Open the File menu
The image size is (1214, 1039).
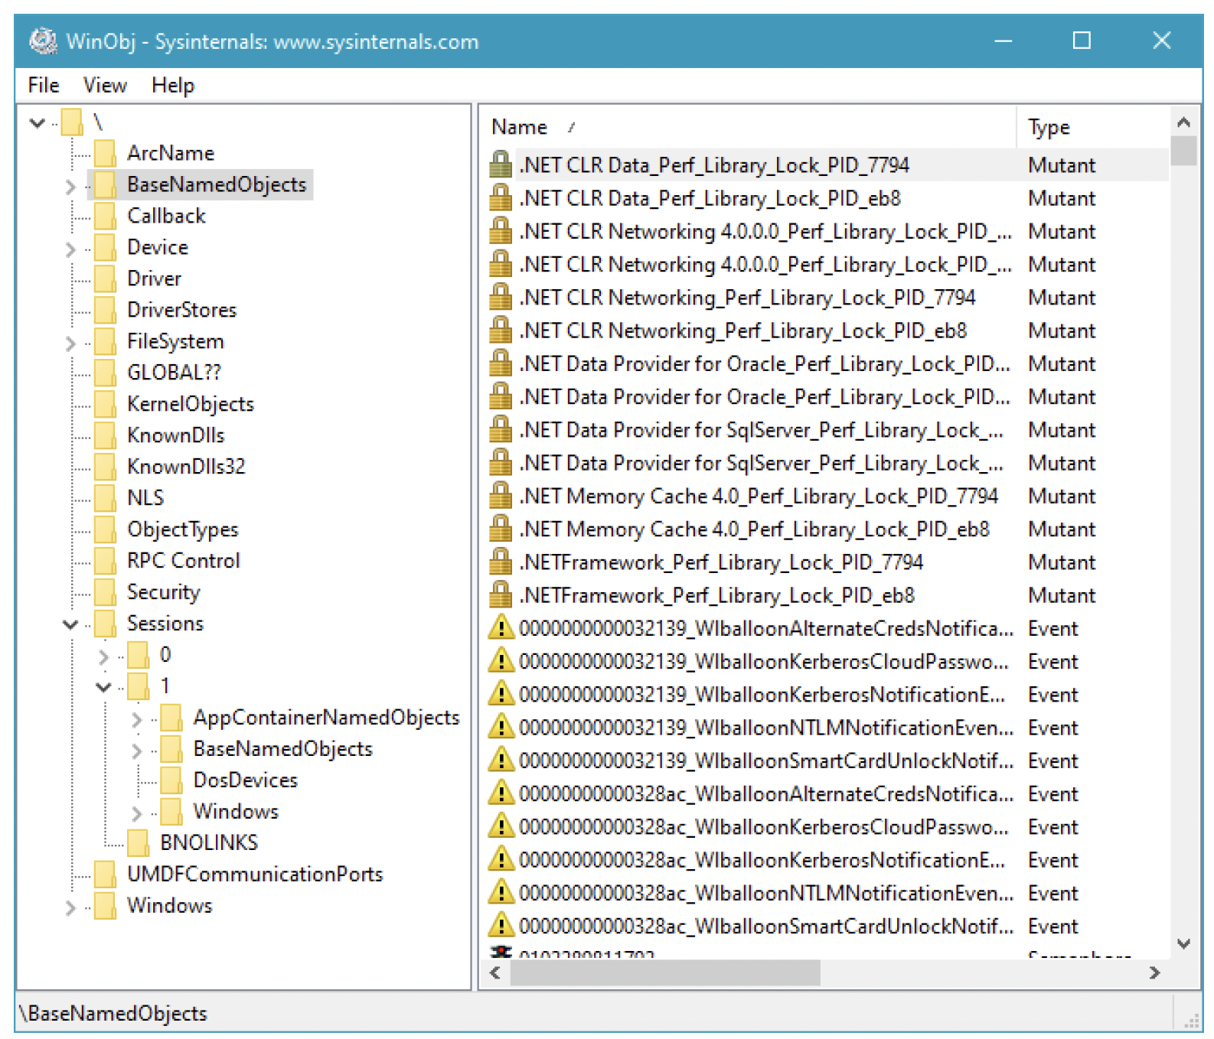tap(43, 85)
